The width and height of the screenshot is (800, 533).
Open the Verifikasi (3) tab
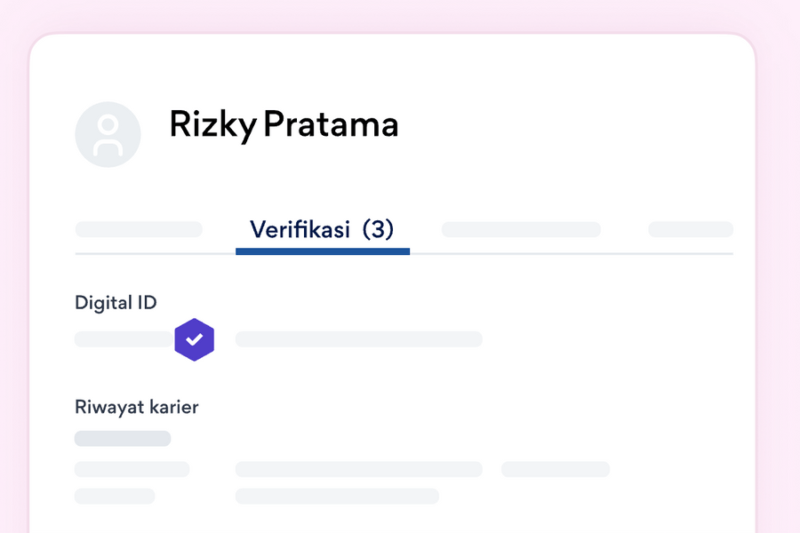point(321,229)
